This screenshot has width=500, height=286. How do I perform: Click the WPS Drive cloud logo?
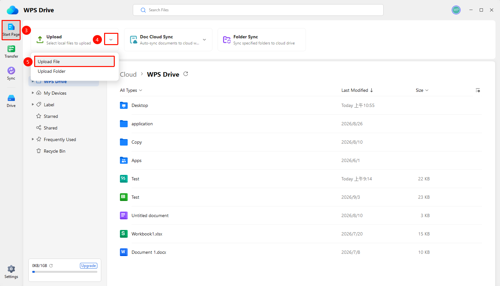tap(13, 10)
